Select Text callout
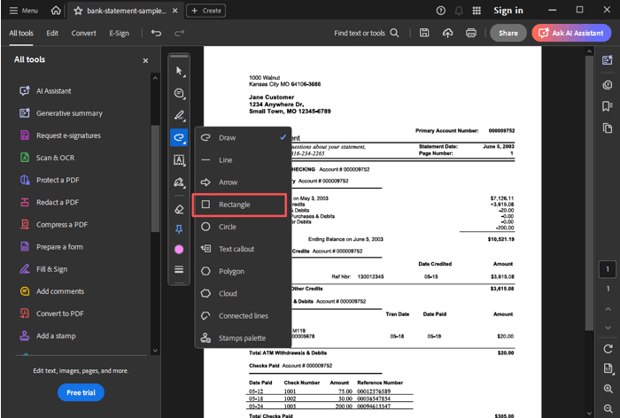 [x=243, y=249]
